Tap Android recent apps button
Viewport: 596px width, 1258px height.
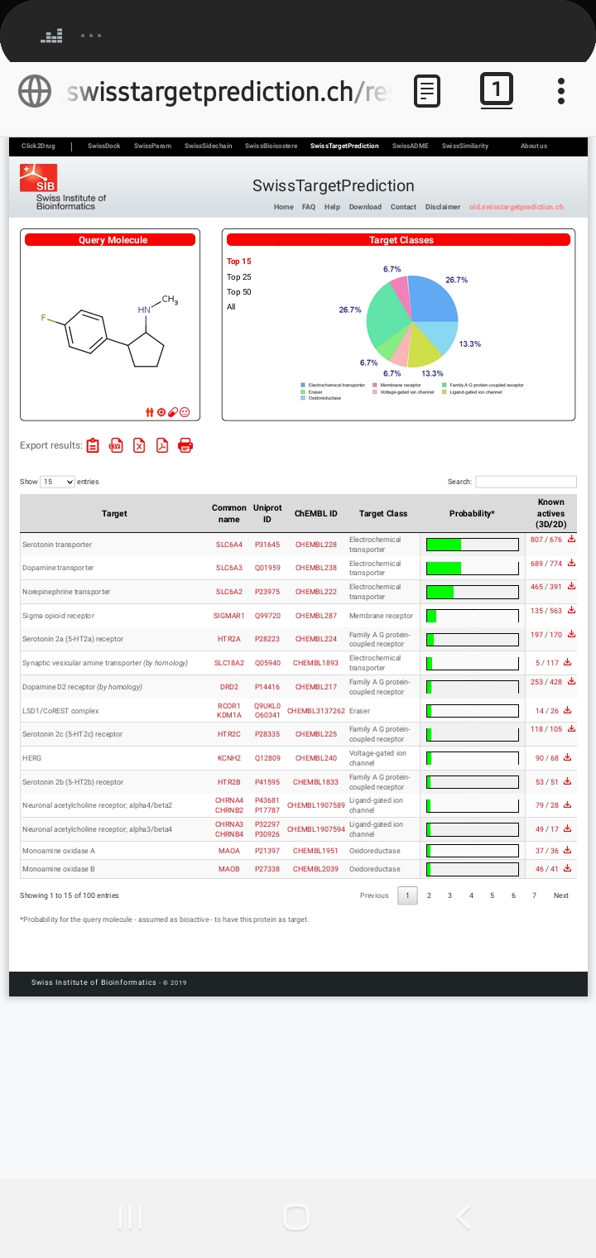pyautogui.click(x=130, y=1217)
